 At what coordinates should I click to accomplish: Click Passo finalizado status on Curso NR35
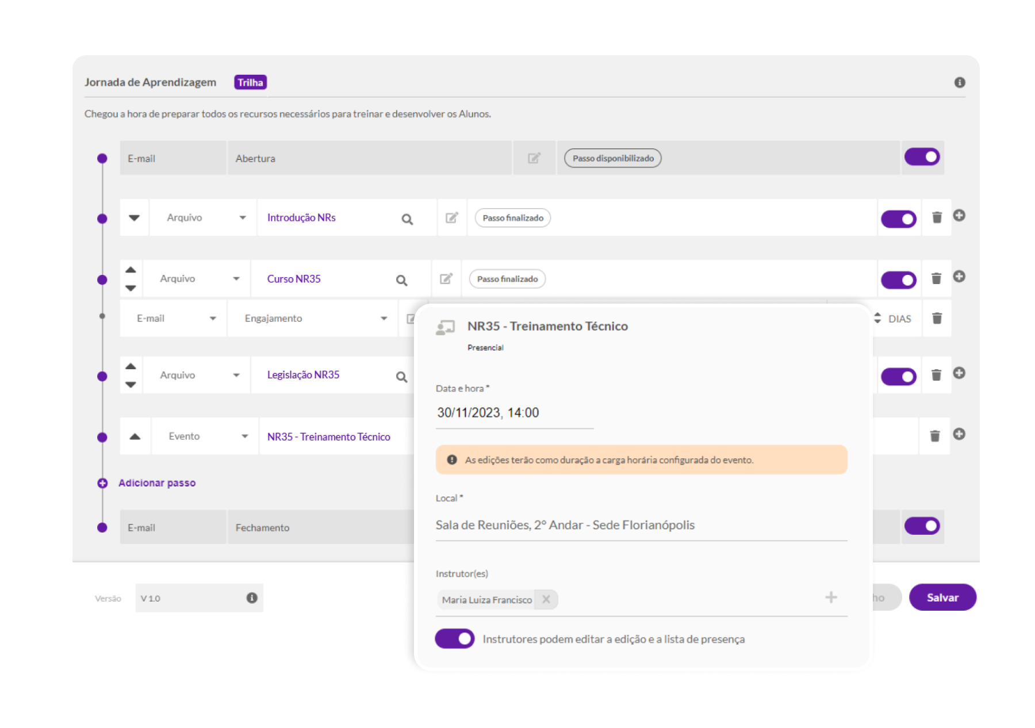click(x=507, y=279)
